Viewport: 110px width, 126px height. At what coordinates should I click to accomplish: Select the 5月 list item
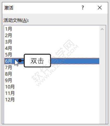click(x=52, y=55)
